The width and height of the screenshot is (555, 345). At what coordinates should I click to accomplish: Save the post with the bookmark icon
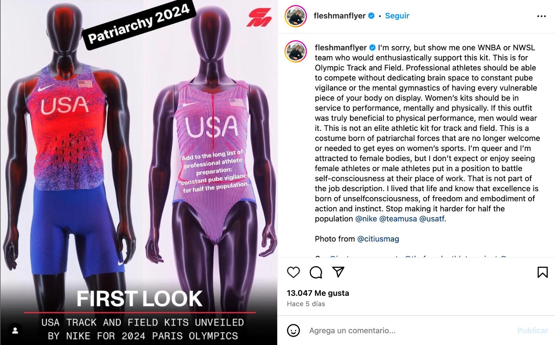[543, 272]
